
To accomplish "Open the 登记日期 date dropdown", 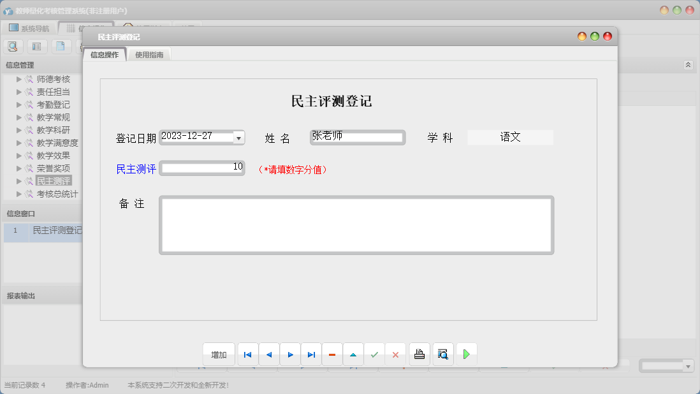I will (x=238, y=137).
